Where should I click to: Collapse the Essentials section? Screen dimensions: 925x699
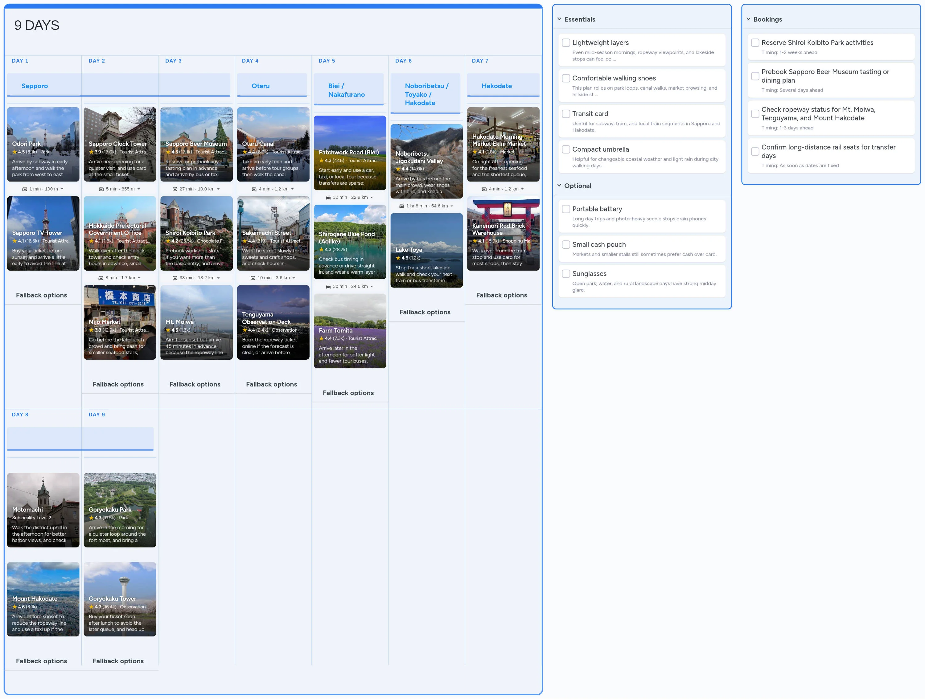point(560,19)
